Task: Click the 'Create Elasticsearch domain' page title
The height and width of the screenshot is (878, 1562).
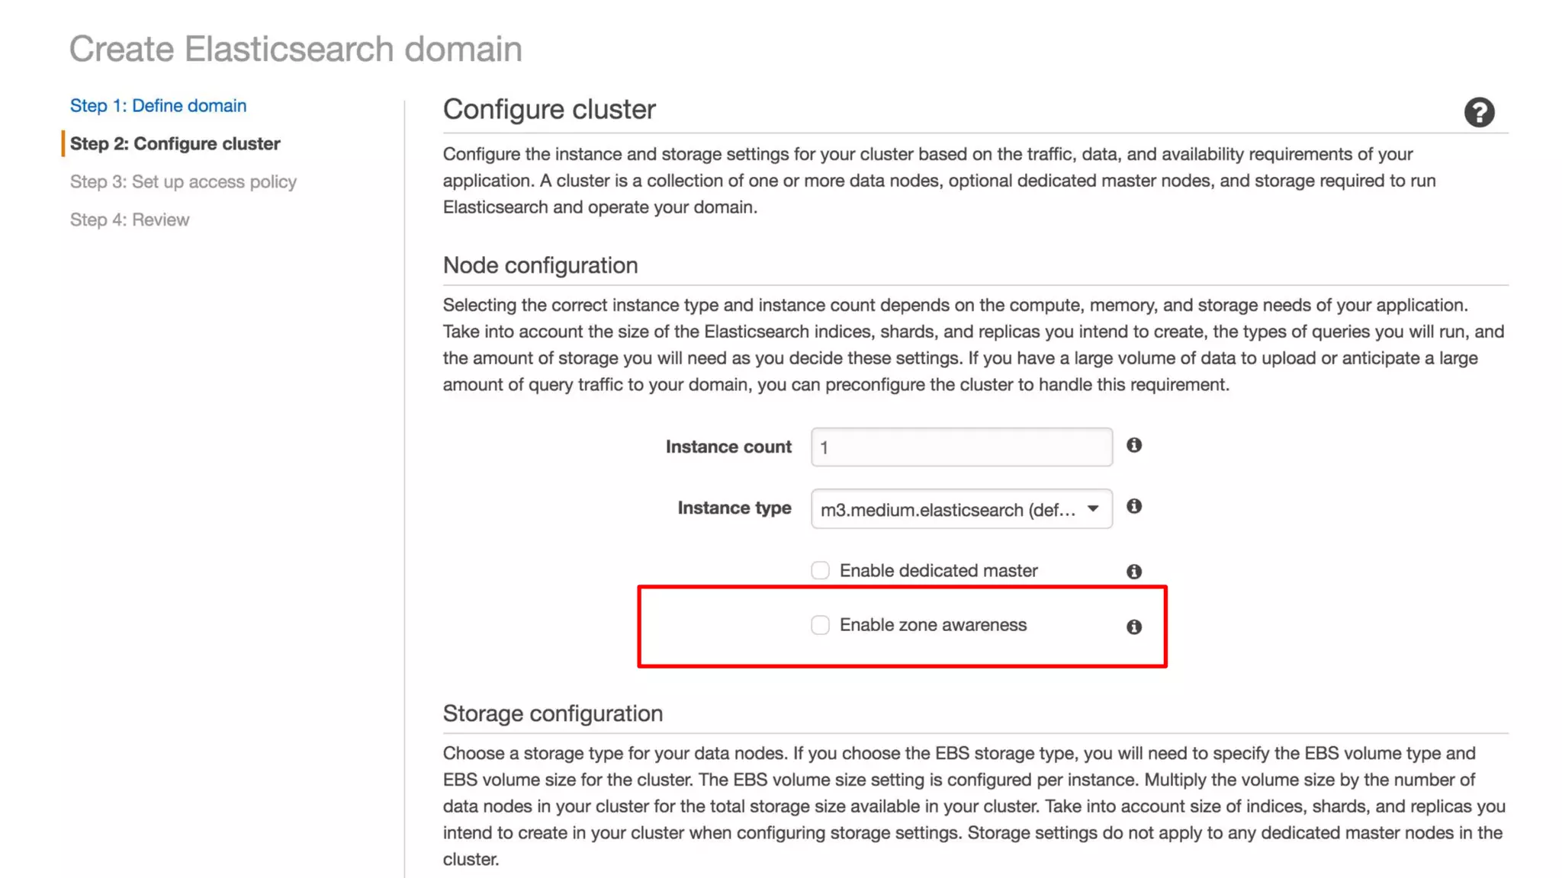Action: (296, 50)
